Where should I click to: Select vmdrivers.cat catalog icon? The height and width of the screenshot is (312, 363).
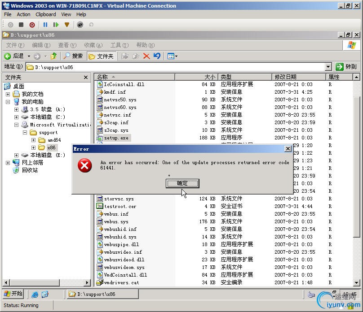pos(100,282)
